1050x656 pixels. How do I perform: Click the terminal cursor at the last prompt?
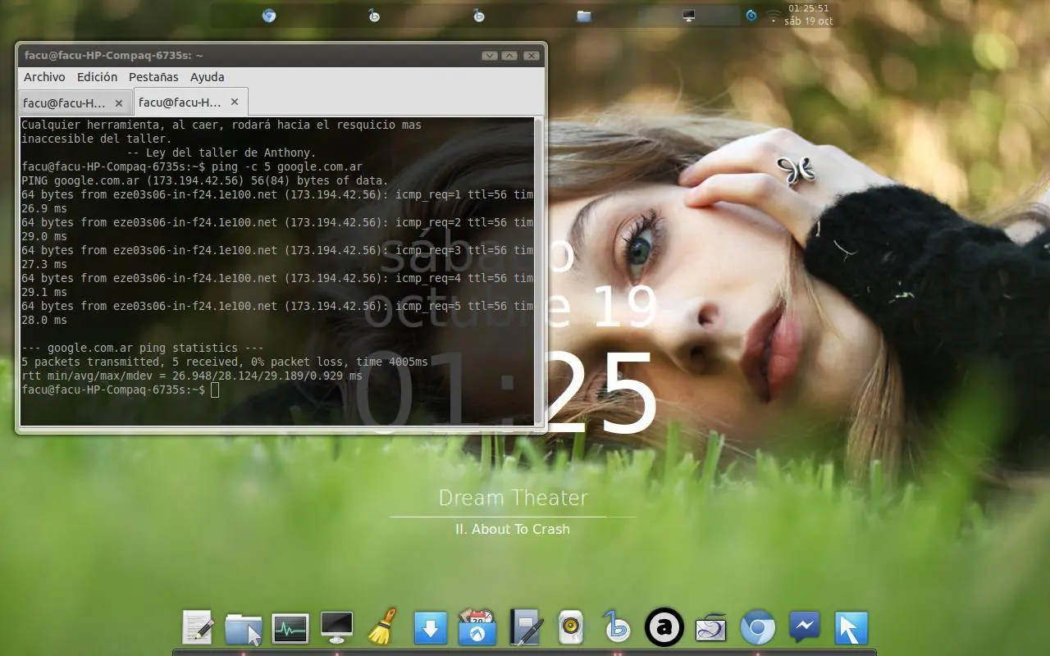[215, 389]
